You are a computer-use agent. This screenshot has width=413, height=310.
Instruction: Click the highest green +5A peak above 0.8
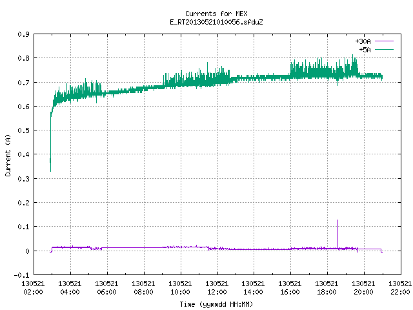coord(353,57)
